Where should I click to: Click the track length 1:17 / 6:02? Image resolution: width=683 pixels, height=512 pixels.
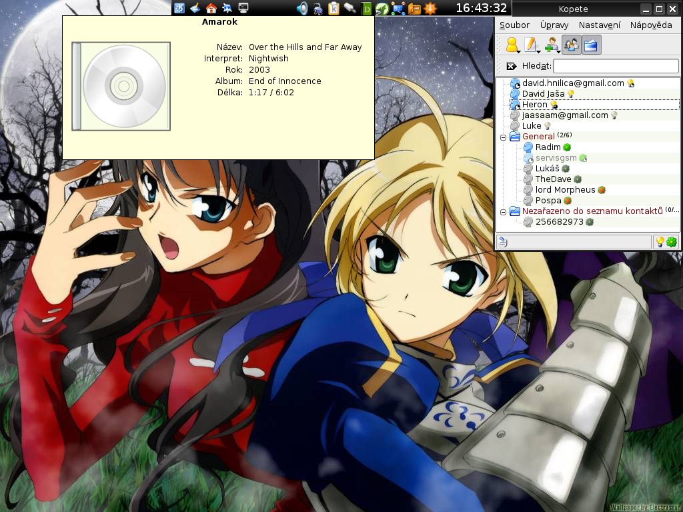[x=271, y=92]
